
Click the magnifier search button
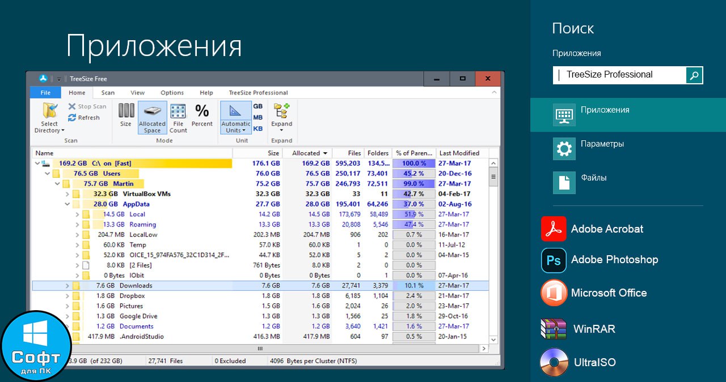[694, 75]
